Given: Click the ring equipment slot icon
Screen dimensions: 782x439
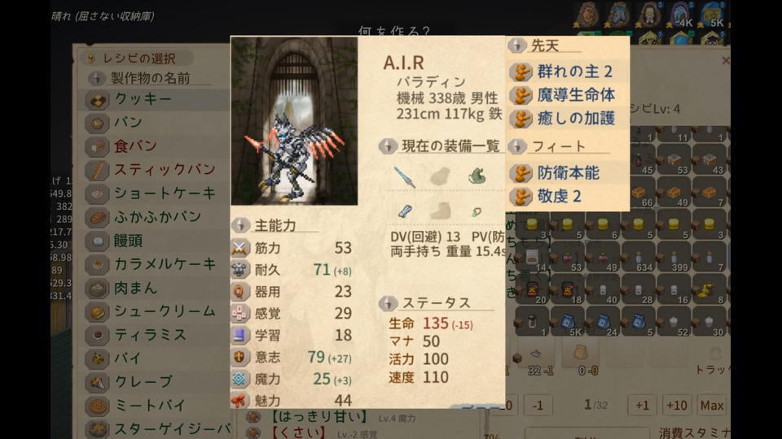Looking at the screenshot, I should [x=477, y=212].
